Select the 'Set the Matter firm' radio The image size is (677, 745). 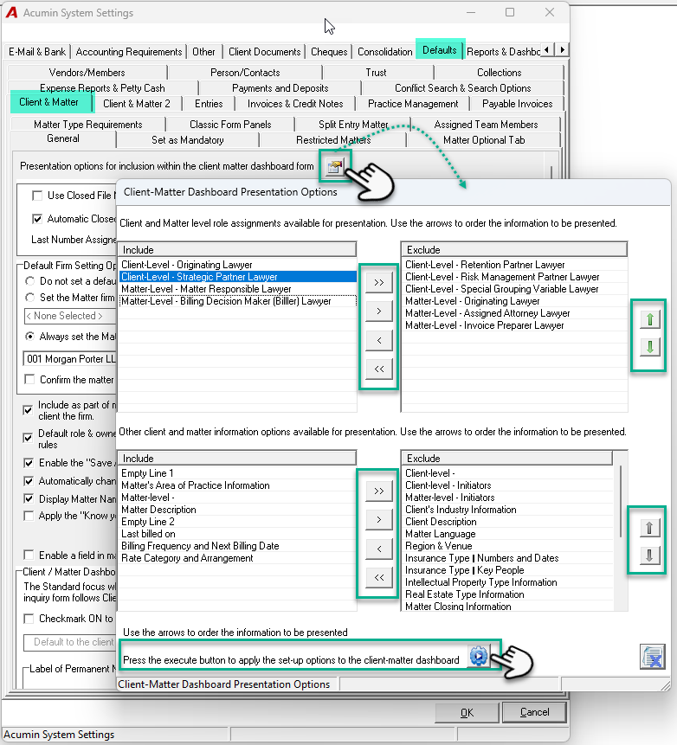[x=30, y=298]
